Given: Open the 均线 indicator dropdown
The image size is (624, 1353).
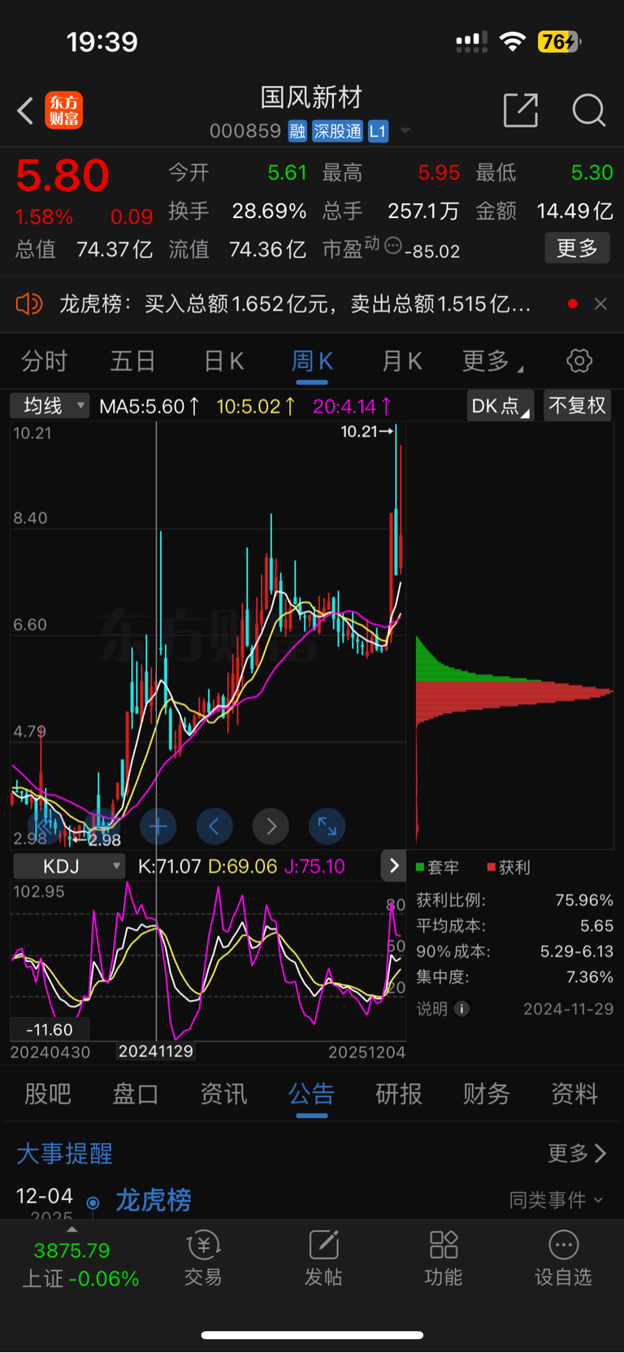Looking at the screenshot, I should [50, 405].
